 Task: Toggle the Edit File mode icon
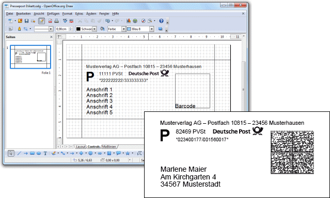(x=41, y=21)
